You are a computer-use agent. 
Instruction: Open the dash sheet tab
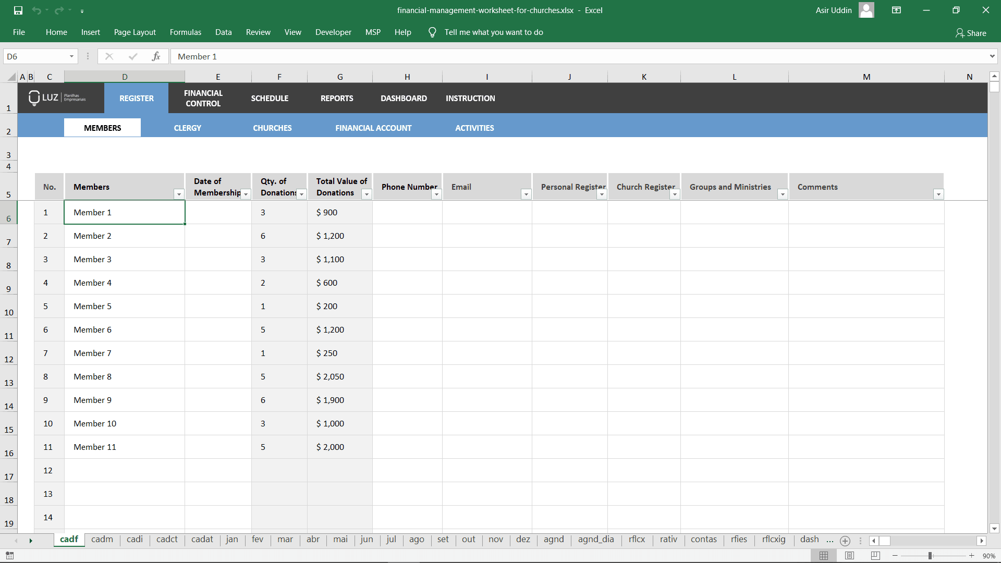809,540
